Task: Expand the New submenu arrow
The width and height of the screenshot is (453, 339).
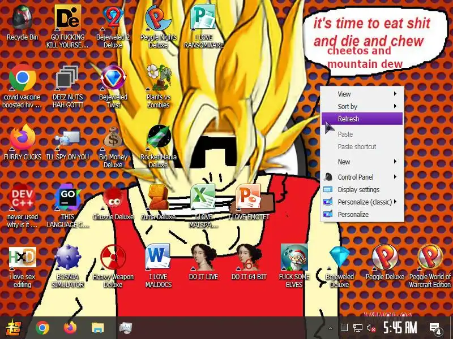Action: coord(395,162)
